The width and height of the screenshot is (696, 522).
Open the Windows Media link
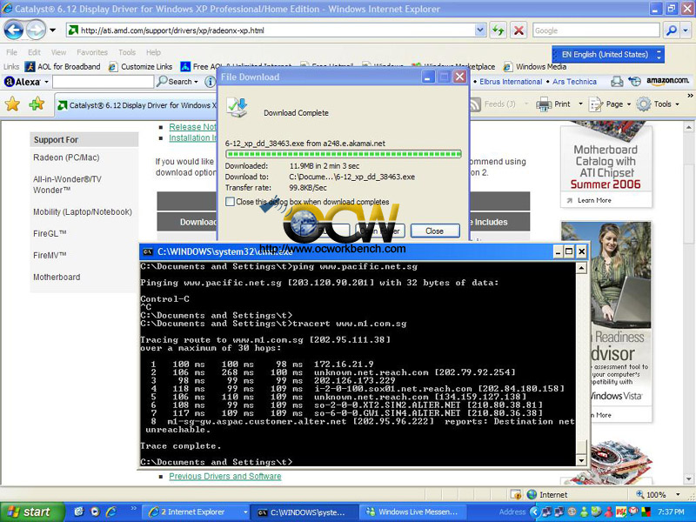pos(535,67)
